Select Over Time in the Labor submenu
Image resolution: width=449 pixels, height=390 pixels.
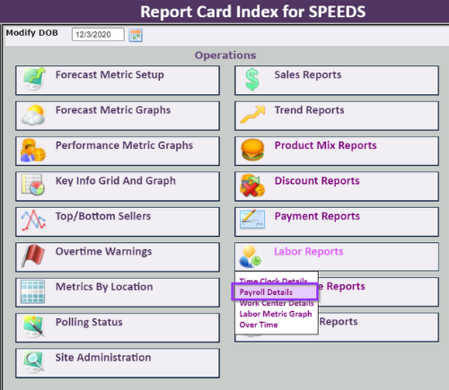(259, 325)
